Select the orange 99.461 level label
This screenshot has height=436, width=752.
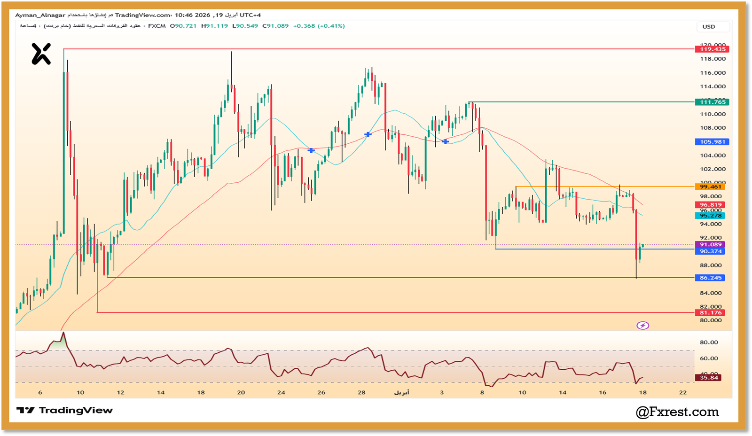710,187
